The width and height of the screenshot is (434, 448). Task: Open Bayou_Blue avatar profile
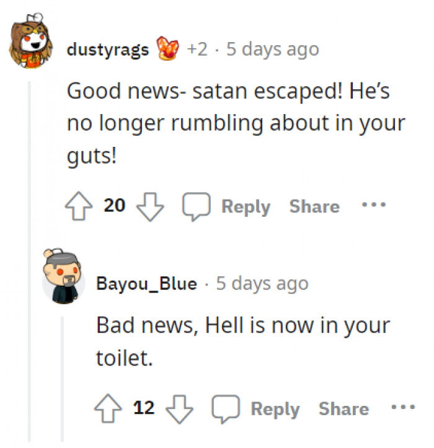63,276
